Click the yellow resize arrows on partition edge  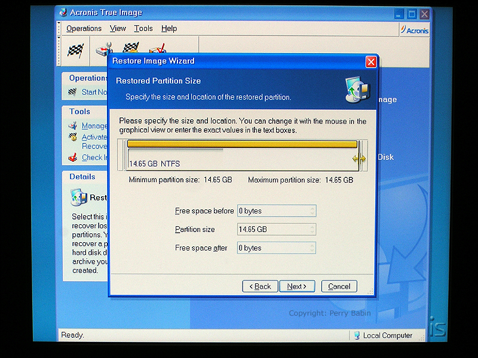(359, 159)
